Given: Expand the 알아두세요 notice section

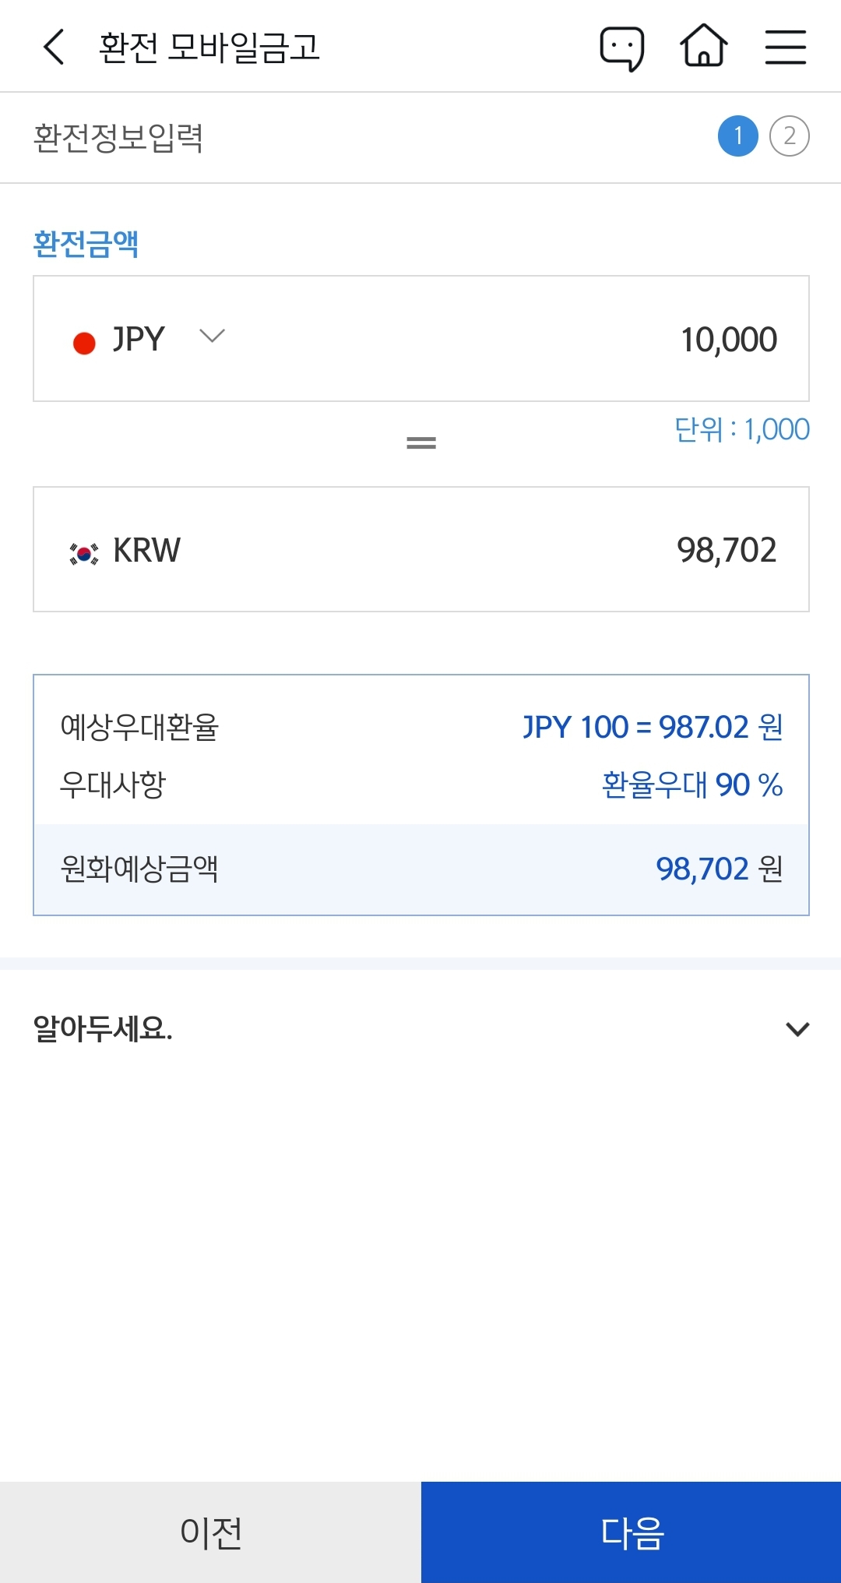Looking at the screenshot, I should [x=796, y=1028].
